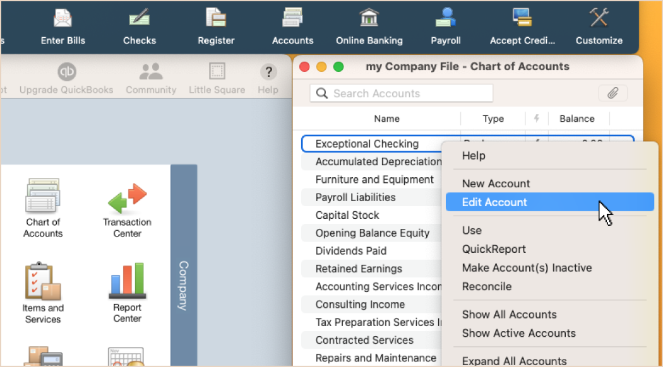Close the Chart of Accounts window
The image size is (663, 367).
point(304,67)
